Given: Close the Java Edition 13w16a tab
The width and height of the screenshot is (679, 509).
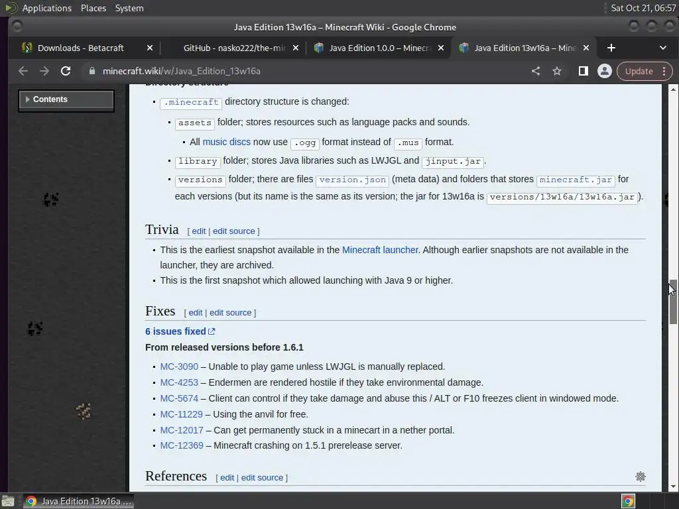Looking at the screenshot, I should tap(586, 48).
